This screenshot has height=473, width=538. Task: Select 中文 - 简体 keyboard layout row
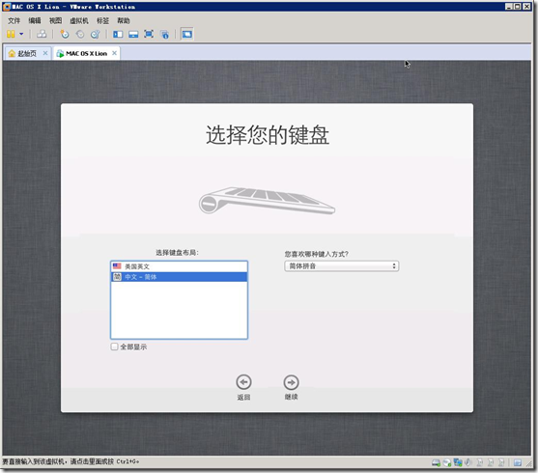tap(179, 277)
